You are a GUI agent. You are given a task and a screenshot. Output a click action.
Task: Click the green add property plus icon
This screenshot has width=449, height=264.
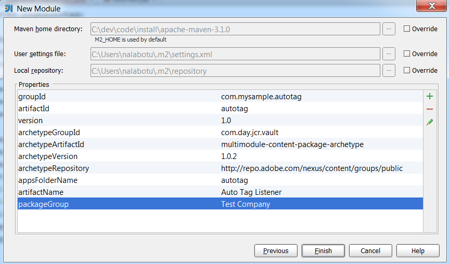[430, 97]
